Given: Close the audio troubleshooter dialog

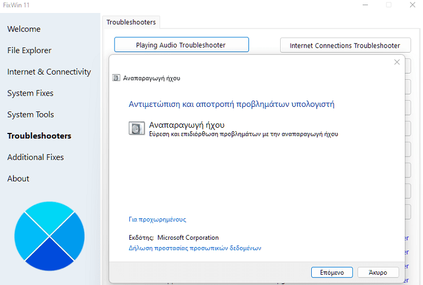Looking at the screenshot, I should pyautogui.click(x=396, y=62).
